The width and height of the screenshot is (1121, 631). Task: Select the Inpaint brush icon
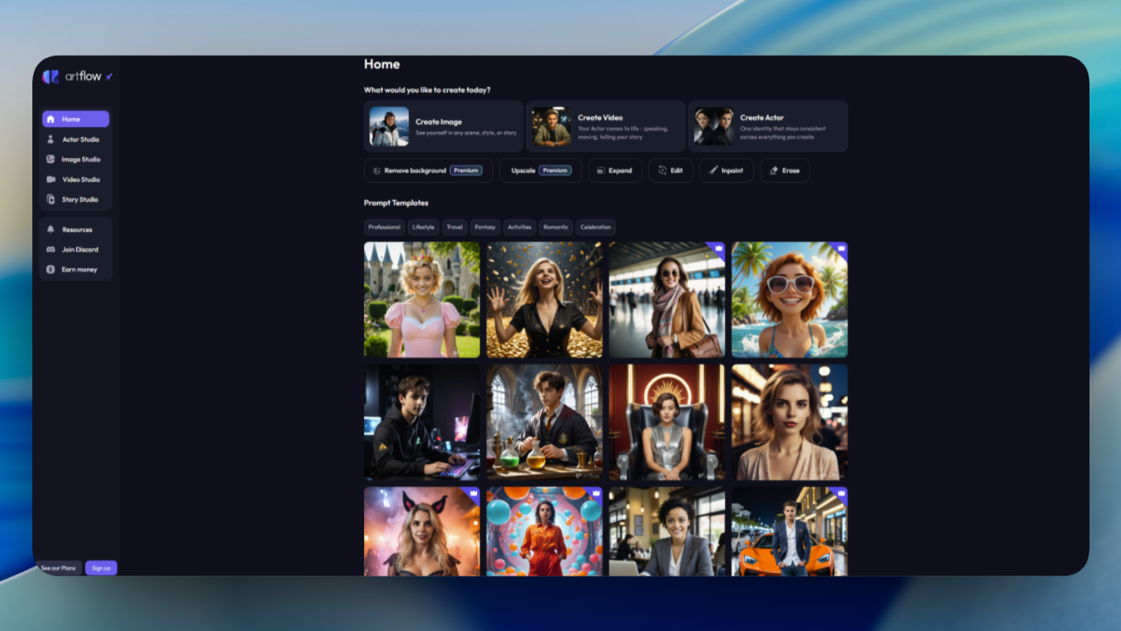pyautogui.click(x=713, y=171)
